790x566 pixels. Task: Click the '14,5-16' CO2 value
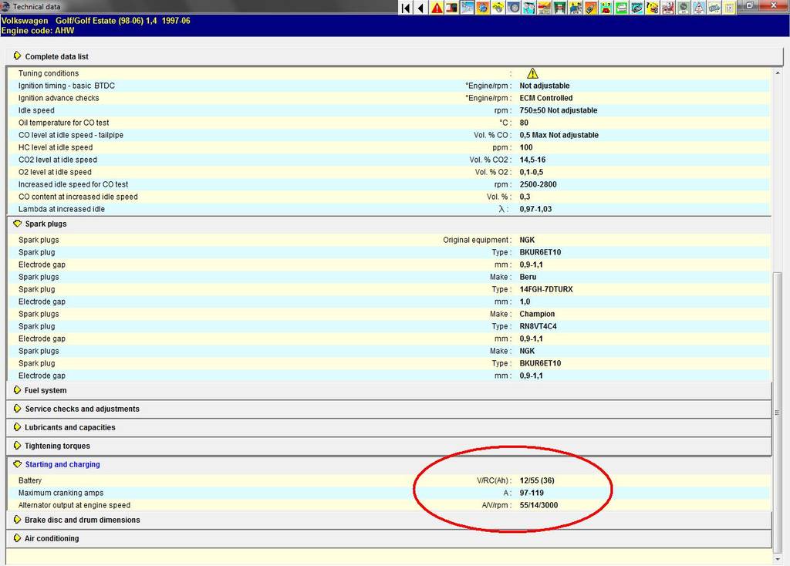pos(532,160)
